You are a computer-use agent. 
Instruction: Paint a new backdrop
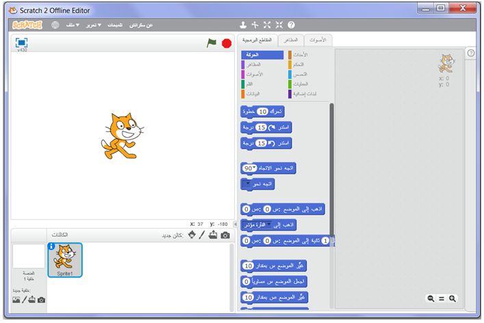coord(24,300)
